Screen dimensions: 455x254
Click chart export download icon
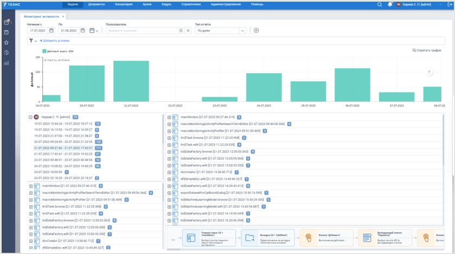[x=429, y=71]
